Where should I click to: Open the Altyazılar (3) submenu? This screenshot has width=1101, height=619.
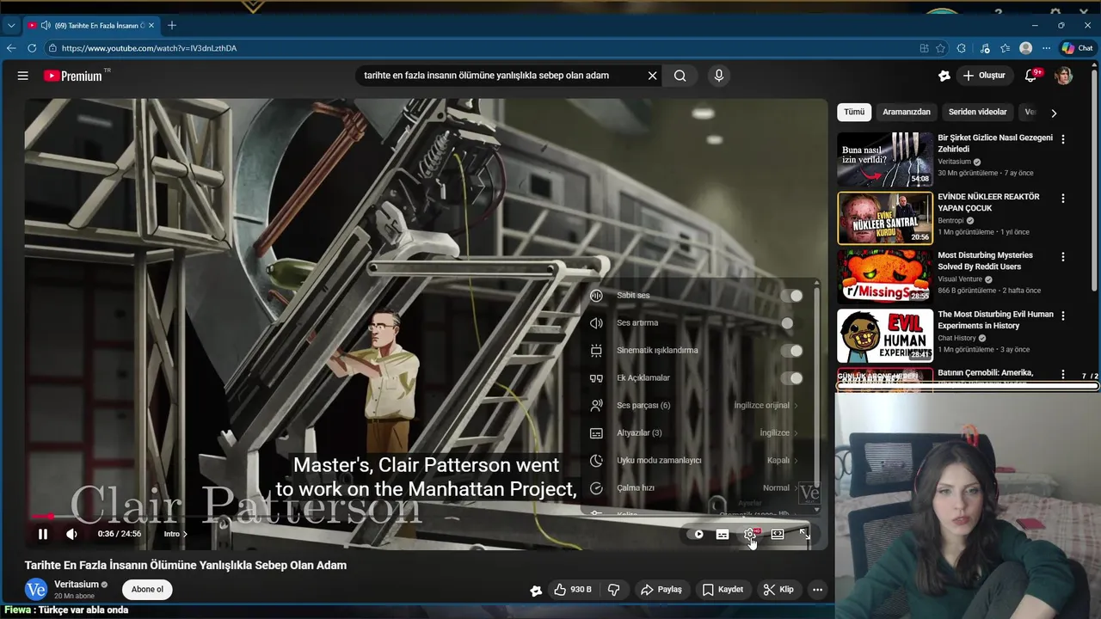click(695, 433)
